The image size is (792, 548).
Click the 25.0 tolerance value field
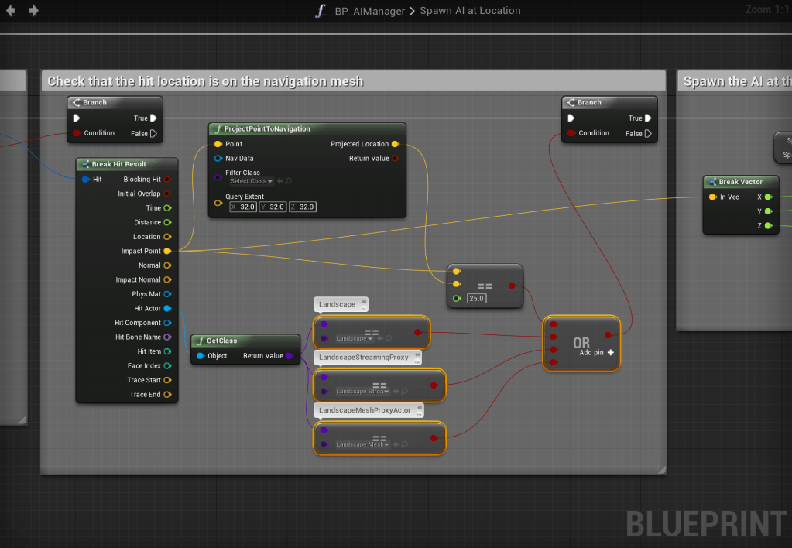476,298
